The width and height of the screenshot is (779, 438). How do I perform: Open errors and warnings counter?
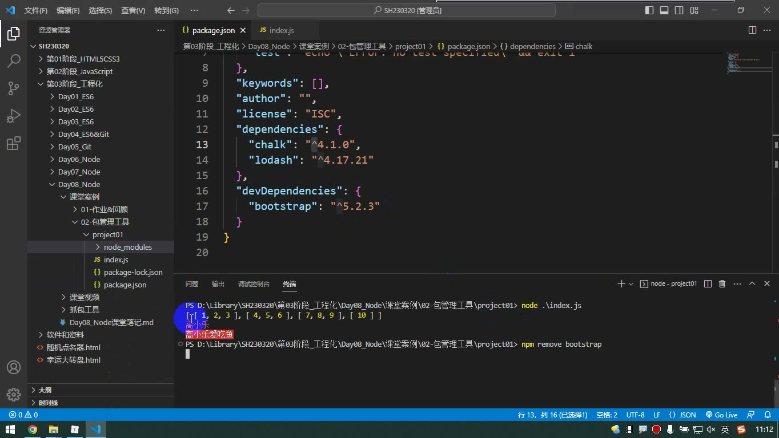coord(23,415)
